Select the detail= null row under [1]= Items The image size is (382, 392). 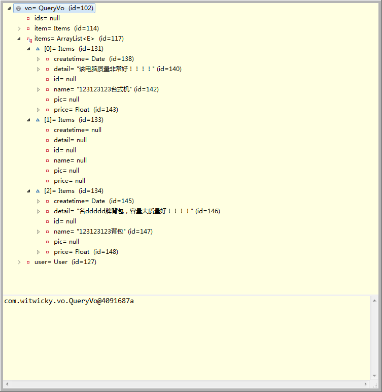click(70, 140)
